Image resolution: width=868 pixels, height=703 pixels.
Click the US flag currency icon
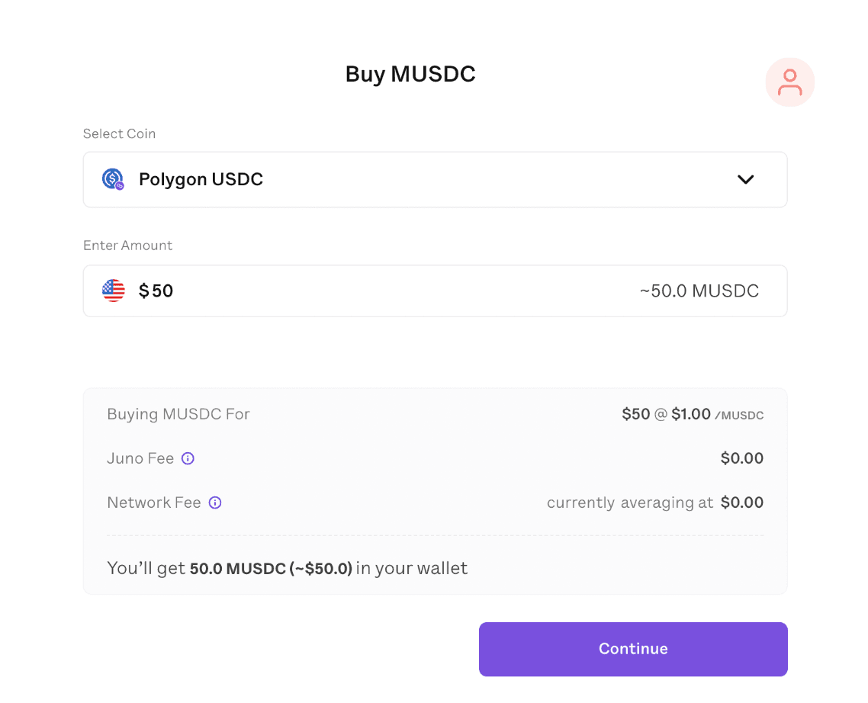113,291
